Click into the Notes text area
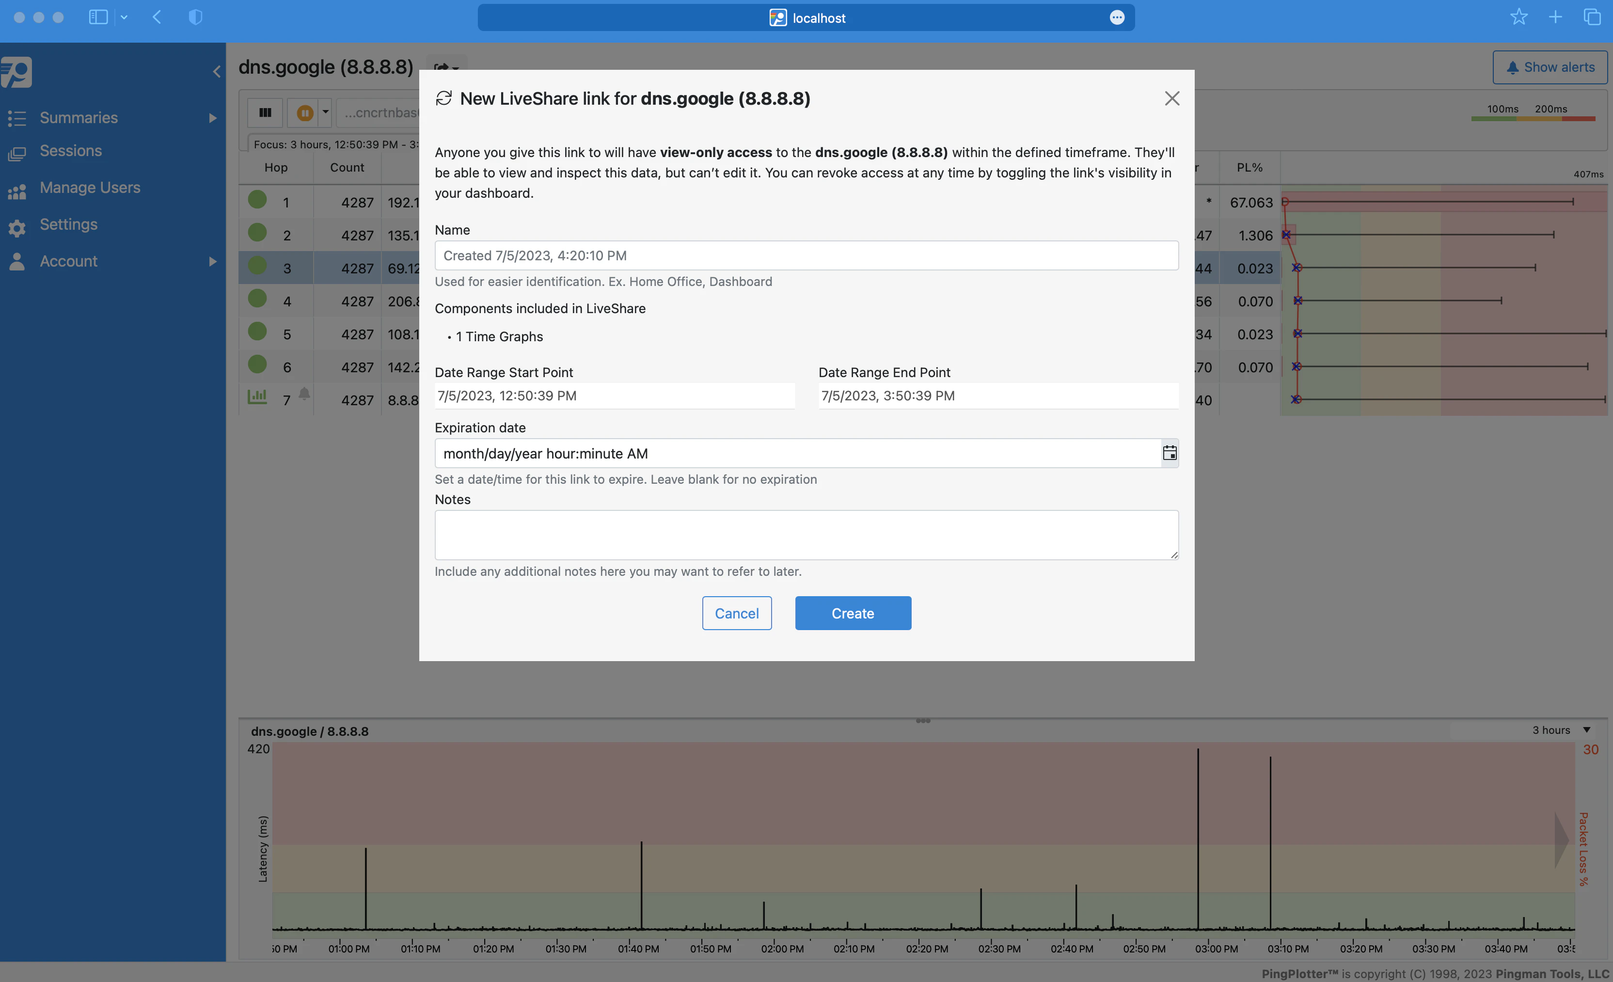This screenshot has width=1613, height=982. tap(806, 535)
